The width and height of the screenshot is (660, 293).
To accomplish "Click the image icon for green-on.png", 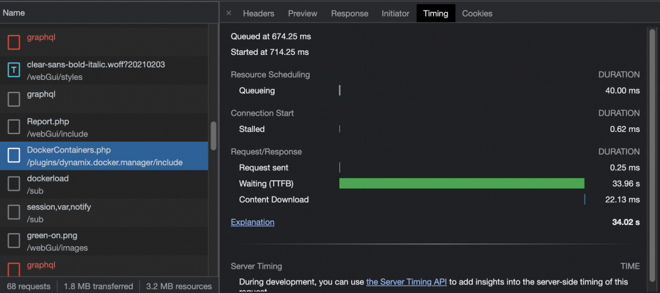I will [x=14, y=242].
